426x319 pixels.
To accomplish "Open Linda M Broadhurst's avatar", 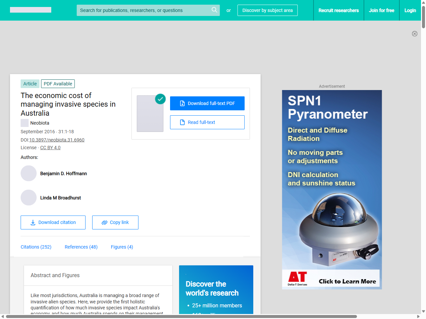I will (29, 198).
